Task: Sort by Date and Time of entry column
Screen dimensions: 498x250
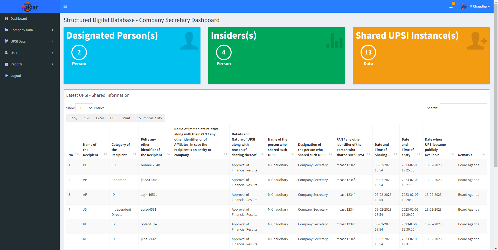Action: (x=419, y=155)
